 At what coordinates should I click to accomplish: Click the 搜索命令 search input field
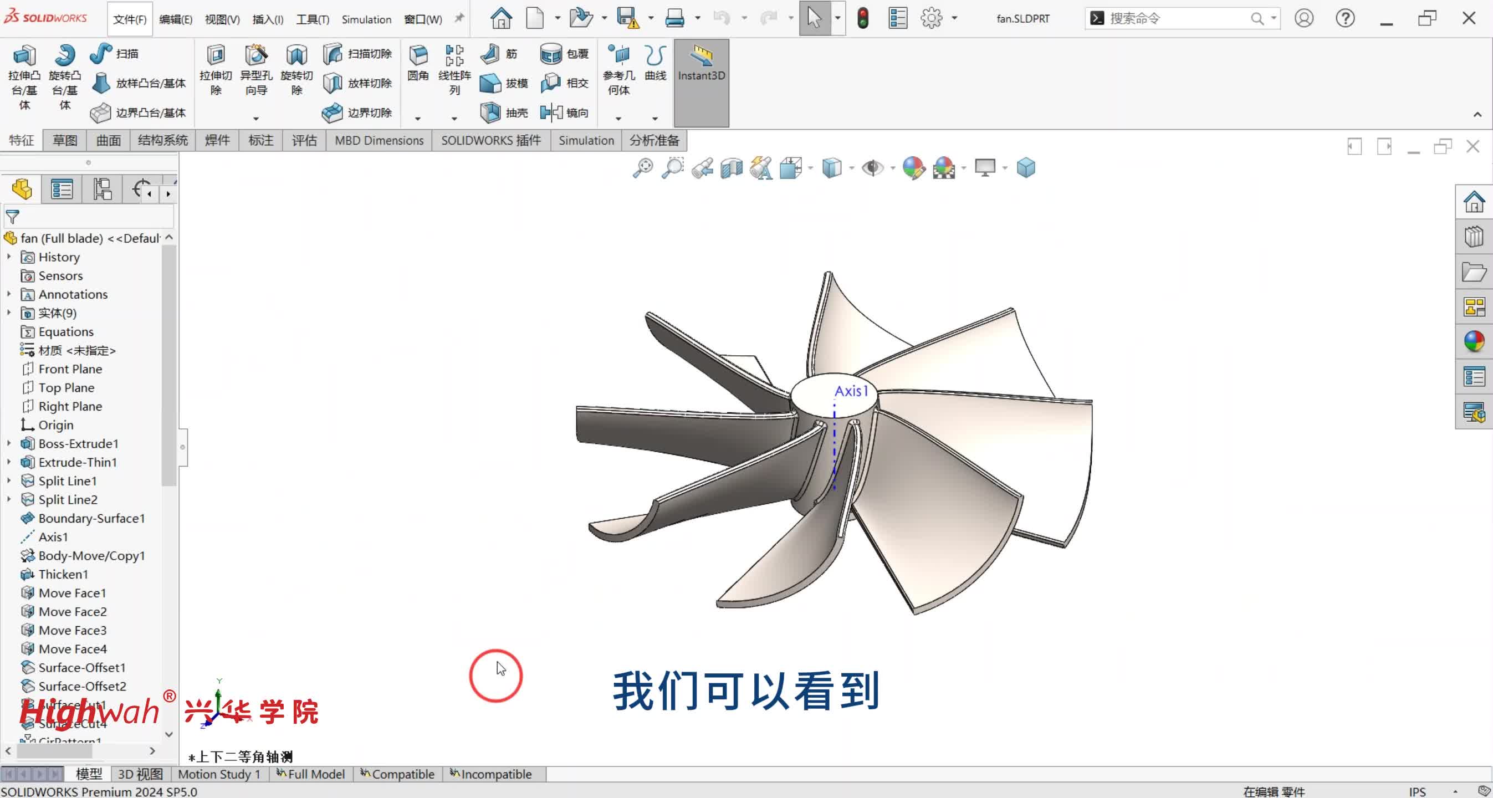(1175, 18)
